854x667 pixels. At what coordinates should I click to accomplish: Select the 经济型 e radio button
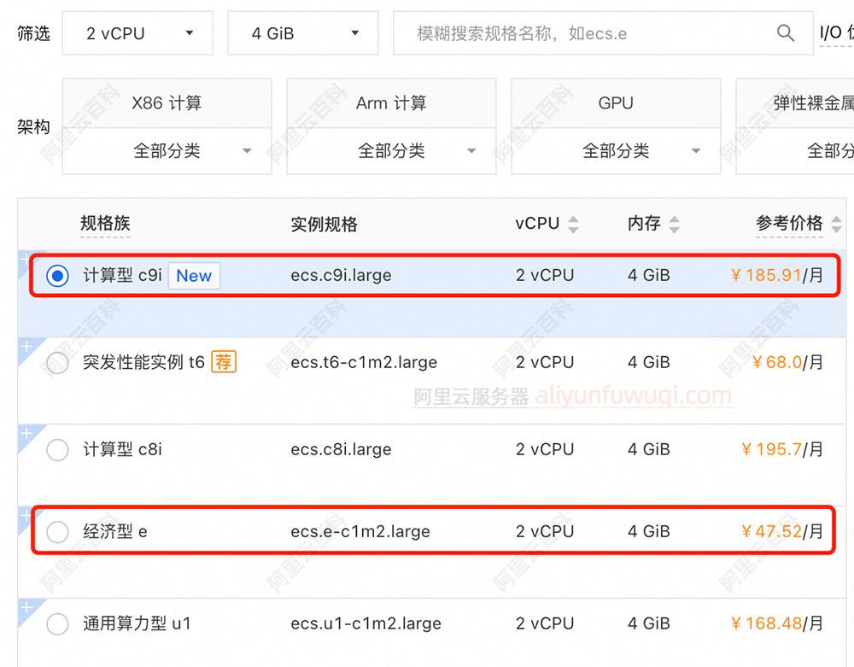(57, 531)
